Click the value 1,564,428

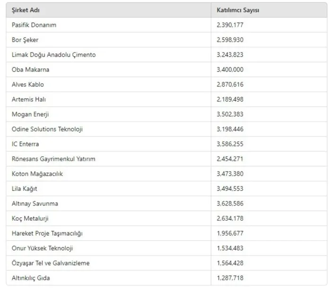(x=230, y=263)
